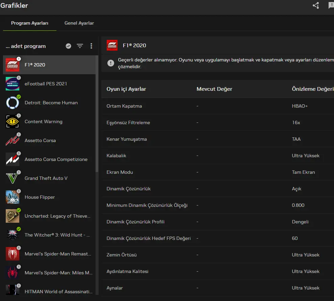The width and height of the screenshot is (334, 301).
Task: Click the Dinamik Çözünürlük setting label
Action: tap(128, 189)
